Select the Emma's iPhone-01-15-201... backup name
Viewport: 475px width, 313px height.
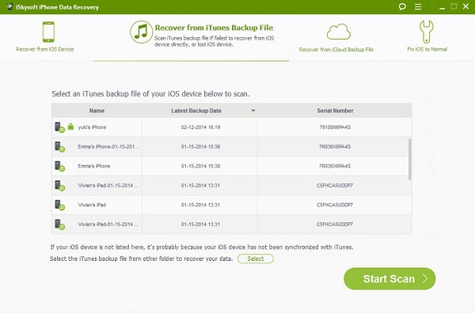click(x=108, y=147)
